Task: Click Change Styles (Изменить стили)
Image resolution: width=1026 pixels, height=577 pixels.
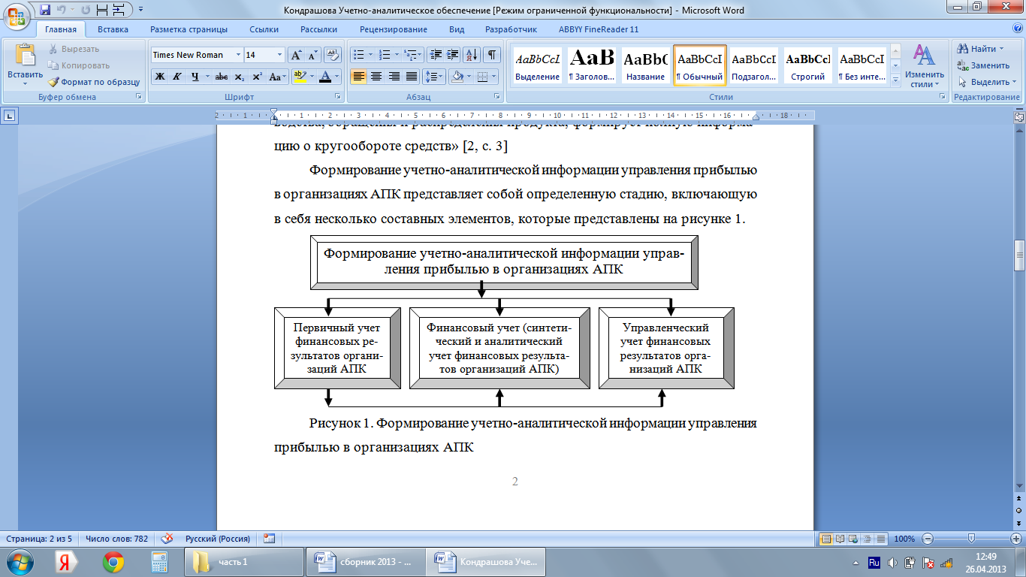Action: 924,67
